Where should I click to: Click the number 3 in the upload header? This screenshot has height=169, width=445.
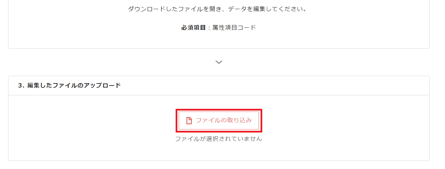[x=20, y=86]
